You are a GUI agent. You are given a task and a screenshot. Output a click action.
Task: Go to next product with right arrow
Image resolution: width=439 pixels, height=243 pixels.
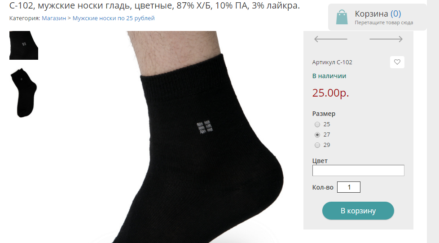click(x=386, y=39)
